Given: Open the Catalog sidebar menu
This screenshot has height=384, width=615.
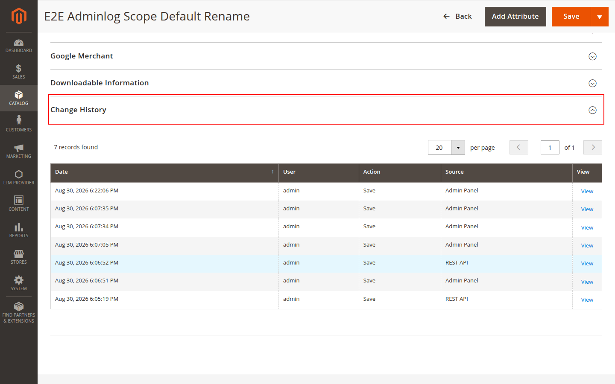Looking at the screenshot, I should pyautogui.click(x=19, y=98).
